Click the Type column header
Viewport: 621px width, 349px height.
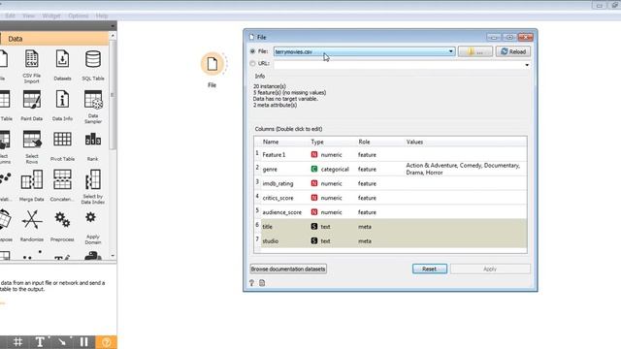pyautogui.click(x=317, y=142)
